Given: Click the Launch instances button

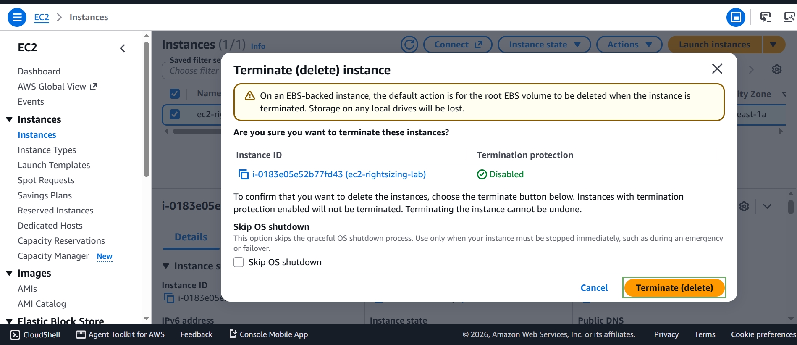Looking at the screenshot, I should point(714,45).
